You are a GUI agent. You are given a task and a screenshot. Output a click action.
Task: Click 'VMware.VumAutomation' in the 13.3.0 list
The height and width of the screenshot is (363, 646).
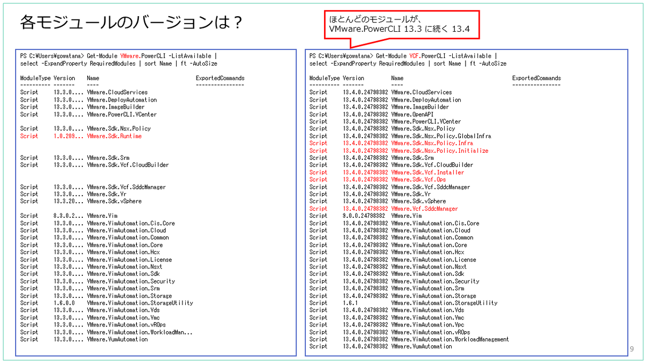(x=116, y=339)
